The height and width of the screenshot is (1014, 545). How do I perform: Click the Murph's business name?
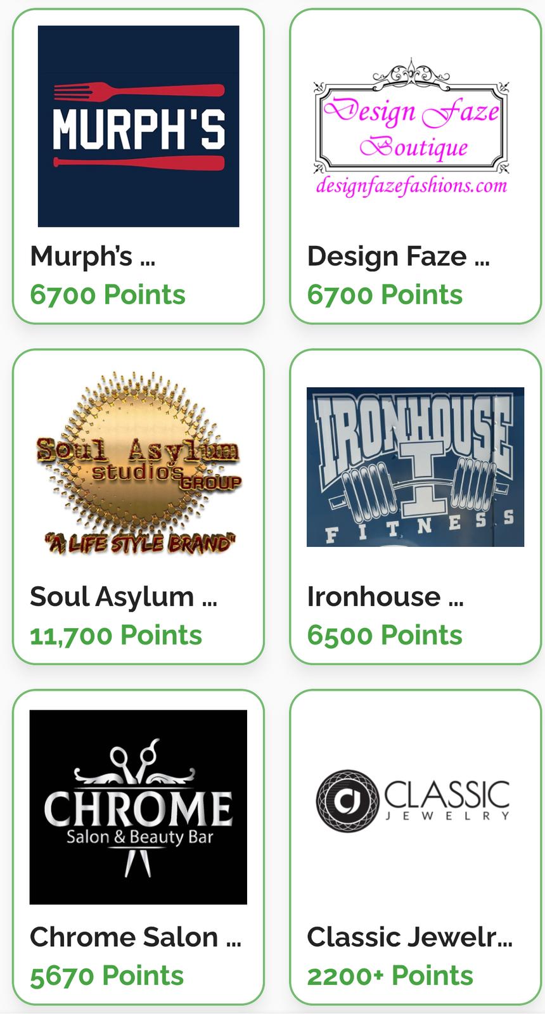93,256
